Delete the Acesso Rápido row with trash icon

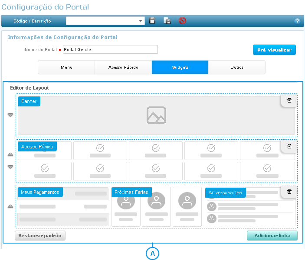click(289, 146)
